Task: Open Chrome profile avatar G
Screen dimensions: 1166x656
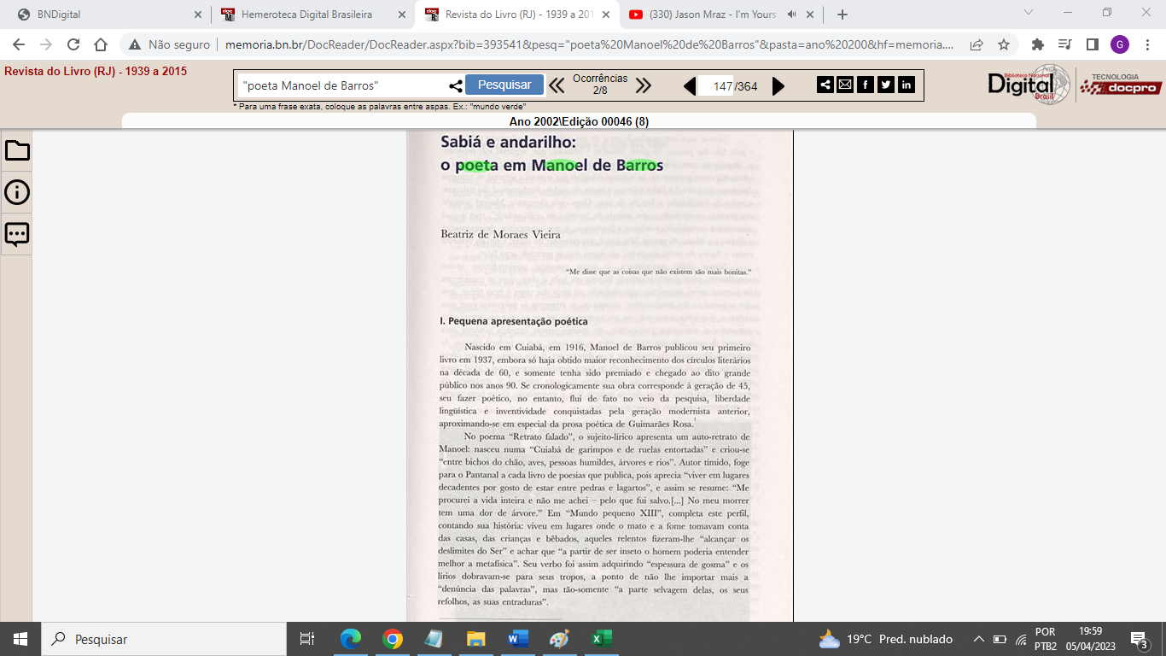Action: pyautogui.click(x=1120, y=44)
